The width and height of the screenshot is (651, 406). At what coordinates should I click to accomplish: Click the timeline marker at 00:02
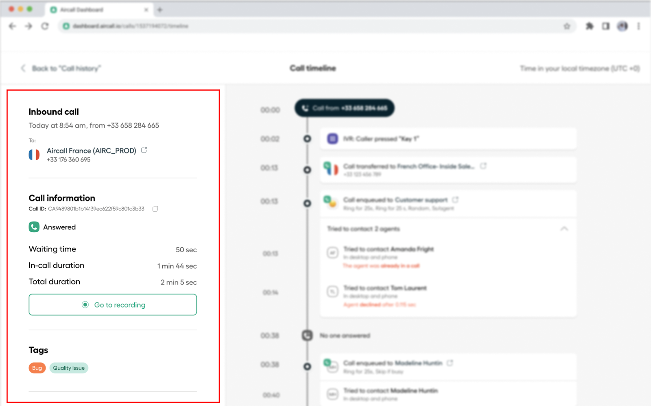click(307, 139)
